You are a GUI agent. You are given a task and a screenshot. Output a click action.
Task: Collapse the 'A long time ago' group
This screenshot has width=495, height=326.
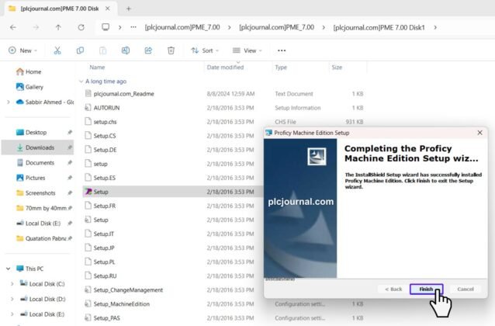point(81,81)
